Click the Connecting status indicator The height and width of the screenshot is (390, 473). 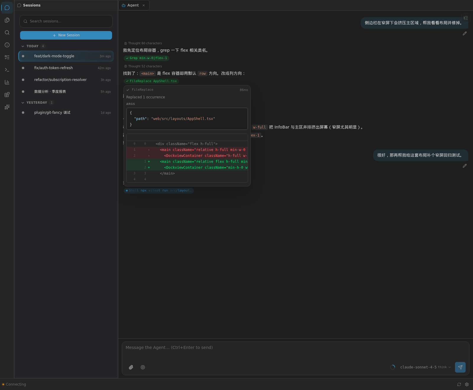pos(14,384)
